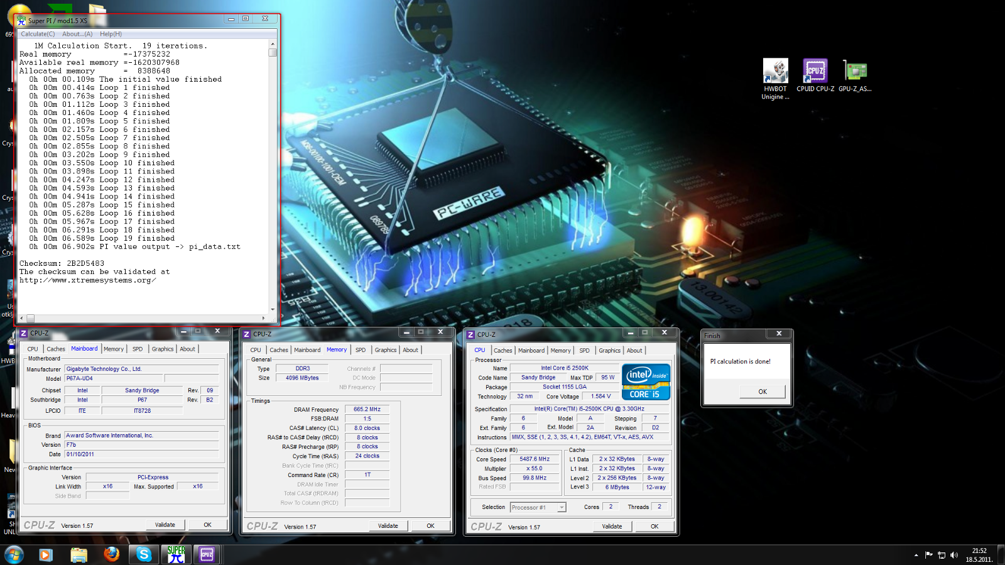1005x565 pixels.
Task: Open Firefox from the taskbar
Action: coord(111,554)
